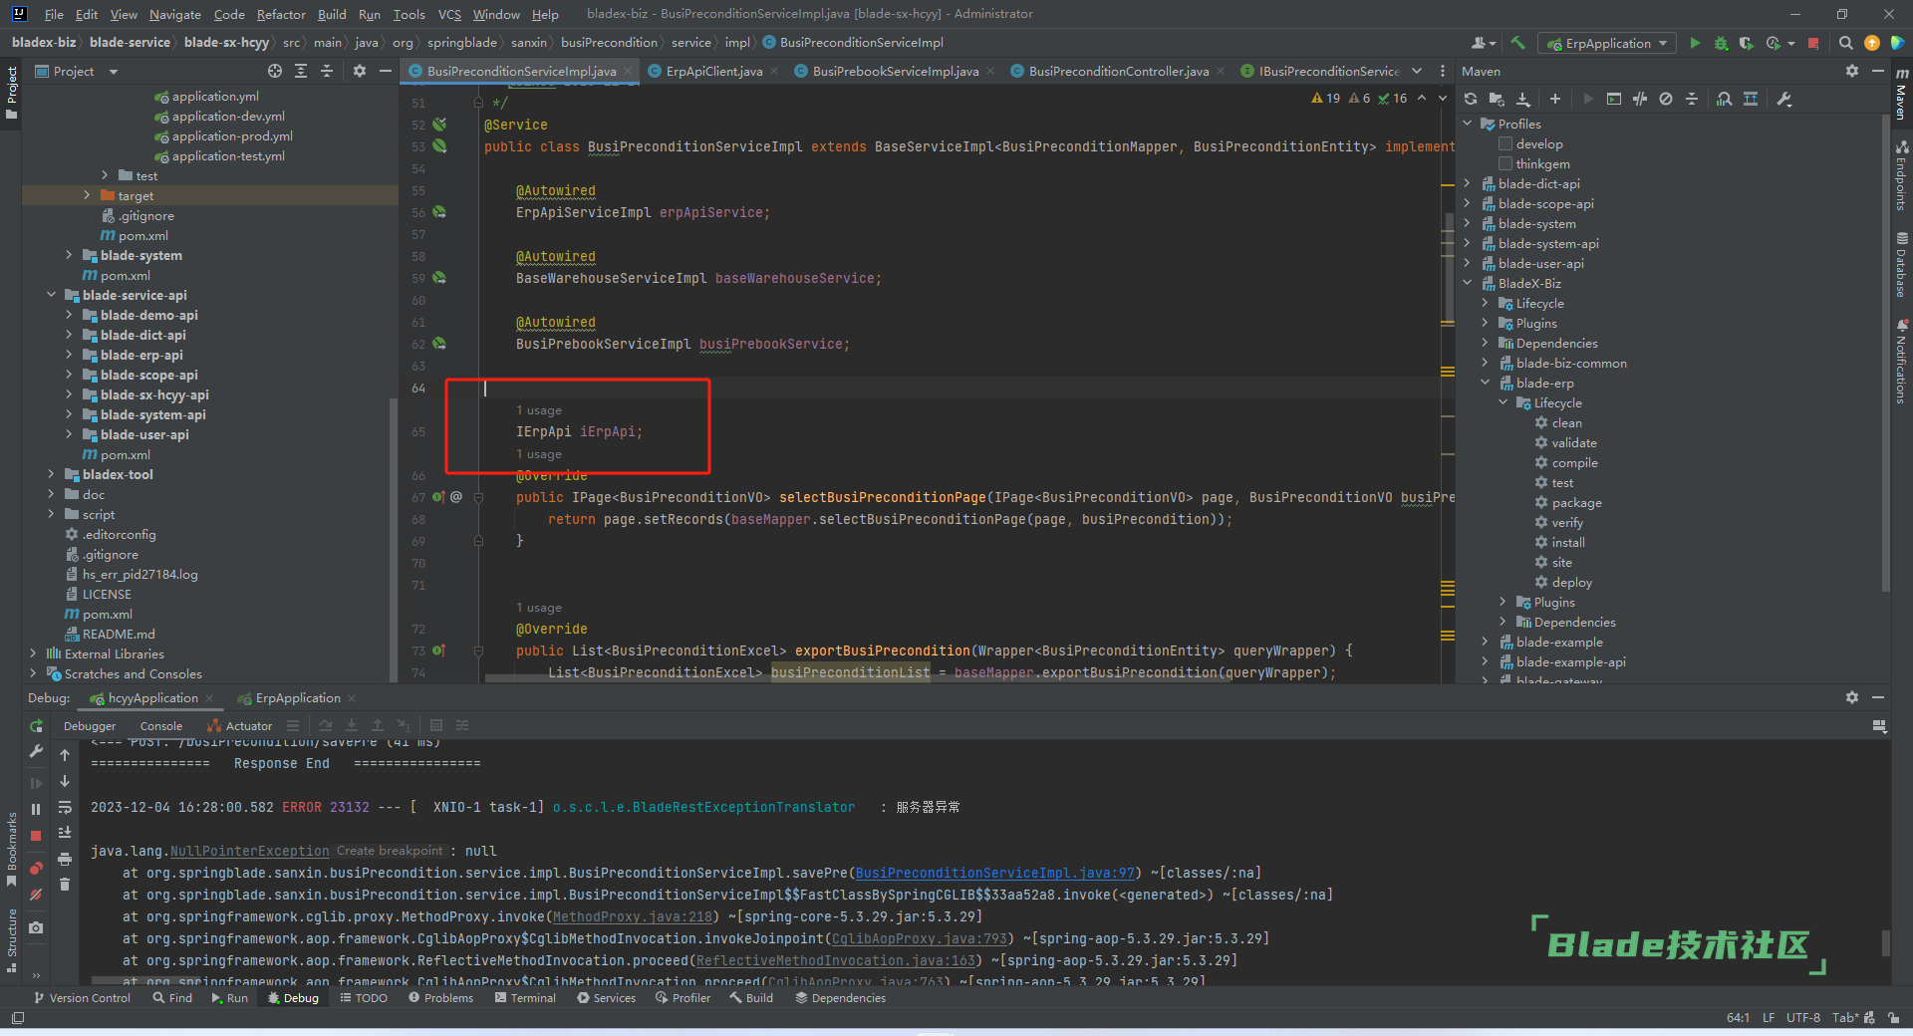Start debugging with the bug icon

point(1721,43)
